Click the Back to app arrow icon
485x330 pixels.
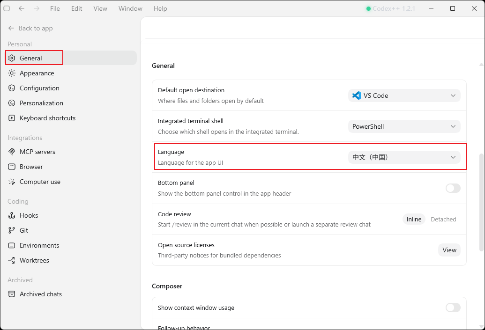coord(11,28)
